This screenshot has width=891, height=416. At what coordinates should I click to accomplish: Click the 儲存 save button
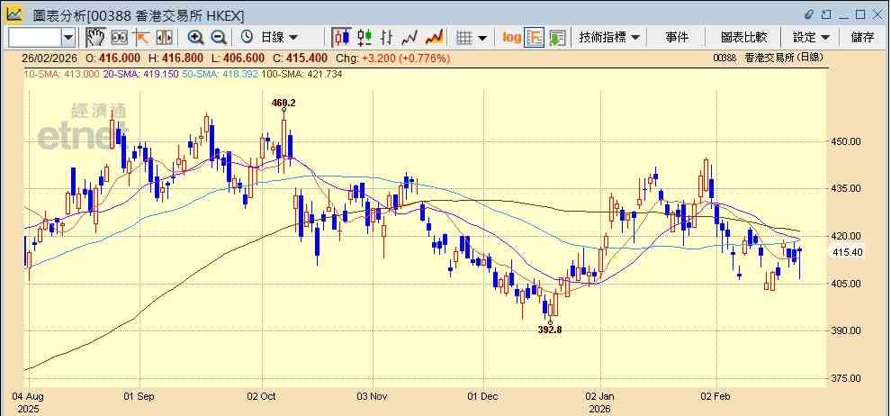[x=862, y=38]
